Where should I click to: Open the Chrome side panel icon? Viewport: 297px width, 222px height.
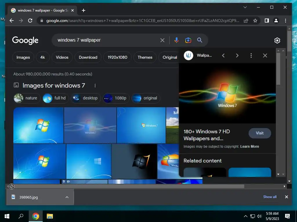267,21
